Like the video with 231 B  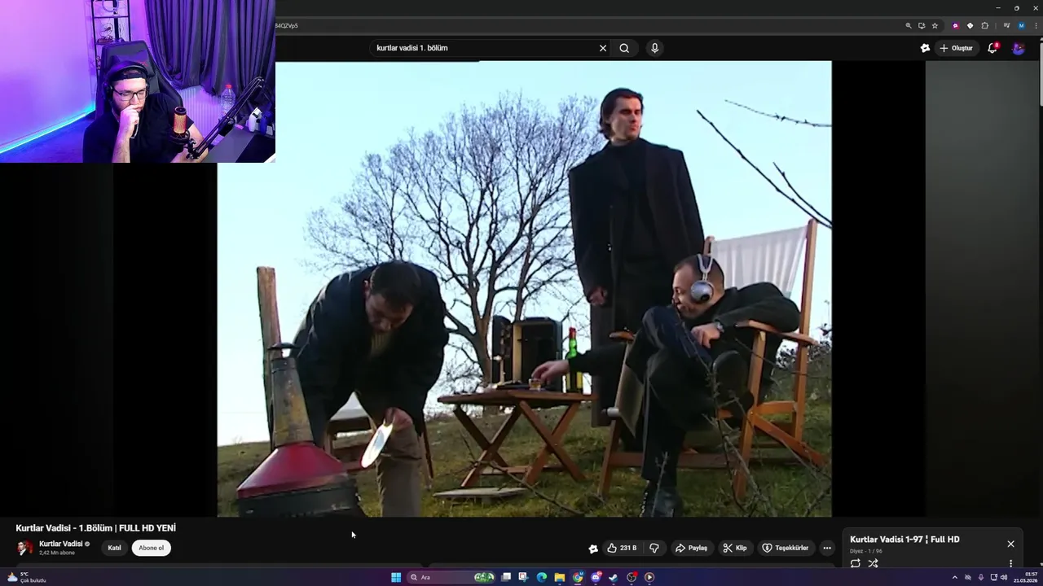tap(622, 548)
